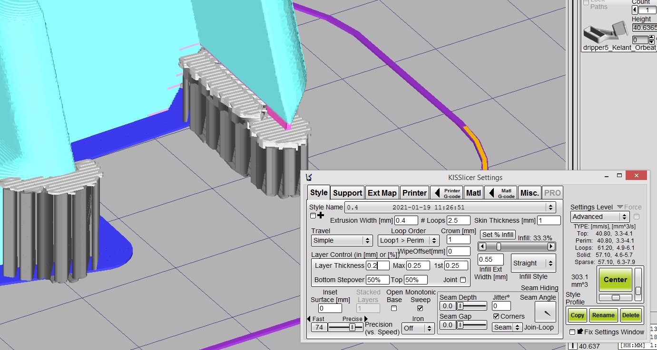
Task: Click the Rename style button
Action: pyautogui.click(x=603, y=315)
